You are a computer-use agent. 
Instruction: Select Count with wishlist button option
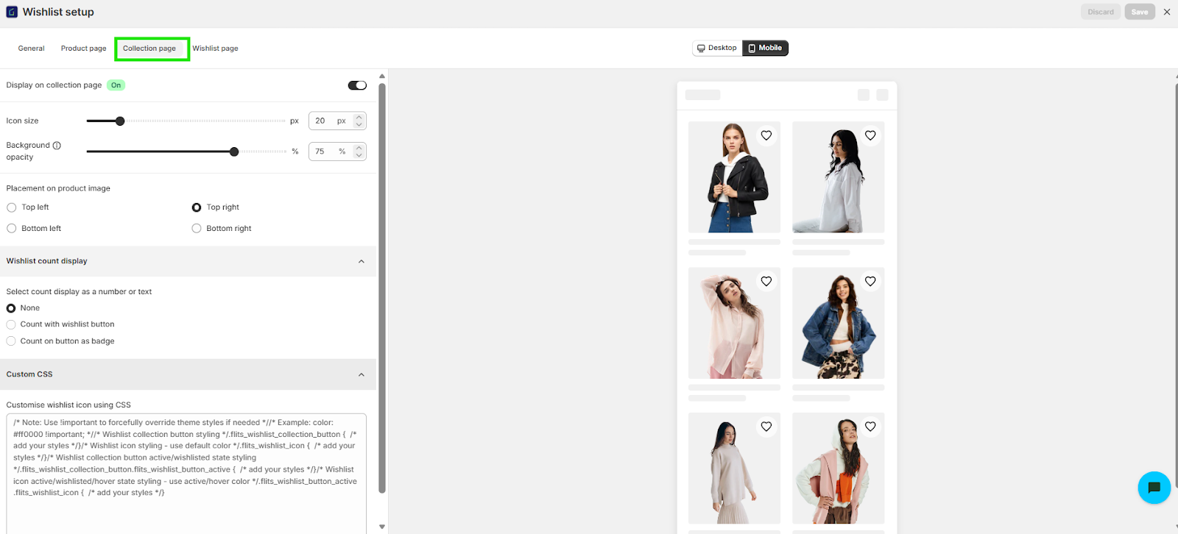pyautogui.click(x=11, y=324)
